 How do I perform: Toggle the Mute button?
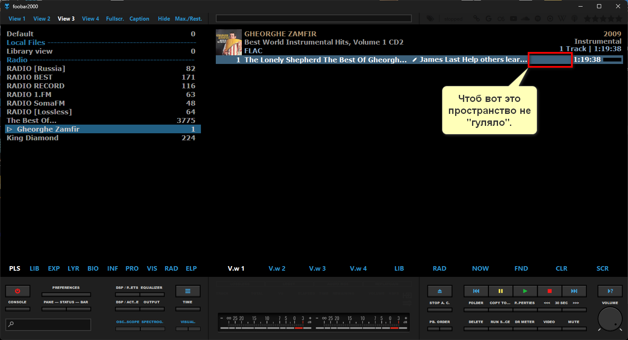click(x=574, y=328)
